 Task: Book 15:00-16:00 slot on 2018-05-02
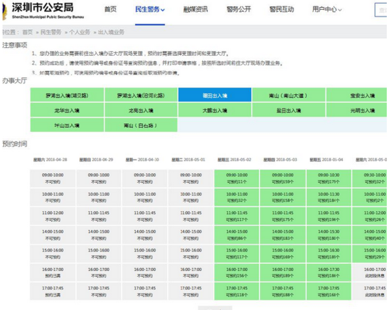pyautogui.click(x=237, y=254)
